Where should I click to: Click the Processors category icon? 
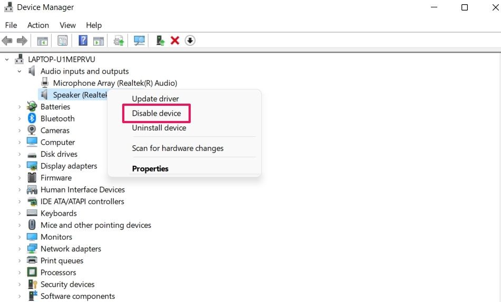[x=32, y=272]
